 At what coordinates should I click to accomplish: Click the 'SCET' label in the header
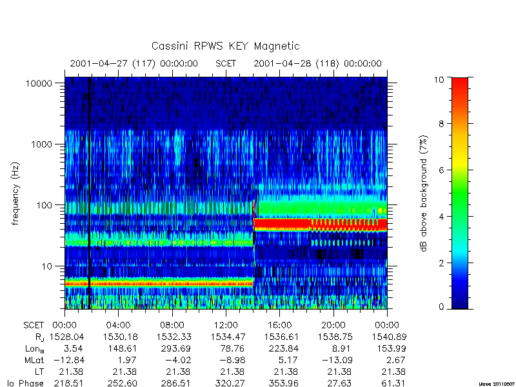[226, 63]
